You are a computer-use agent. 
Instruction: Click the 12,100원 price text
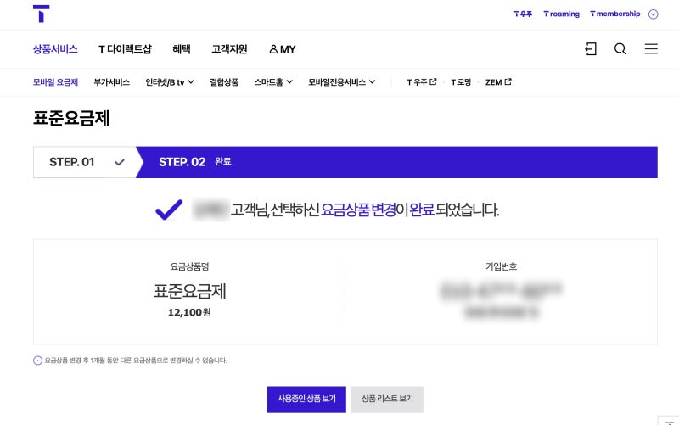(x=189, y=312)
